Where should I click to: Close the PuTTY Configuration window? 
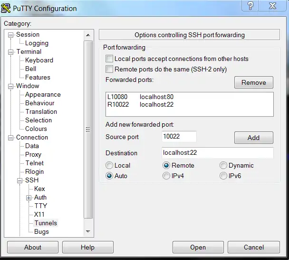[x=272, y=6]
